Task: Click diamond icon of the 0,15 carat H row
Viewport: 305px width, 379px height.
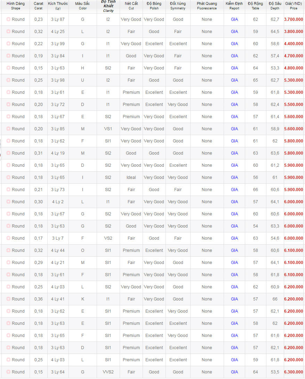Action: point(8,68)
